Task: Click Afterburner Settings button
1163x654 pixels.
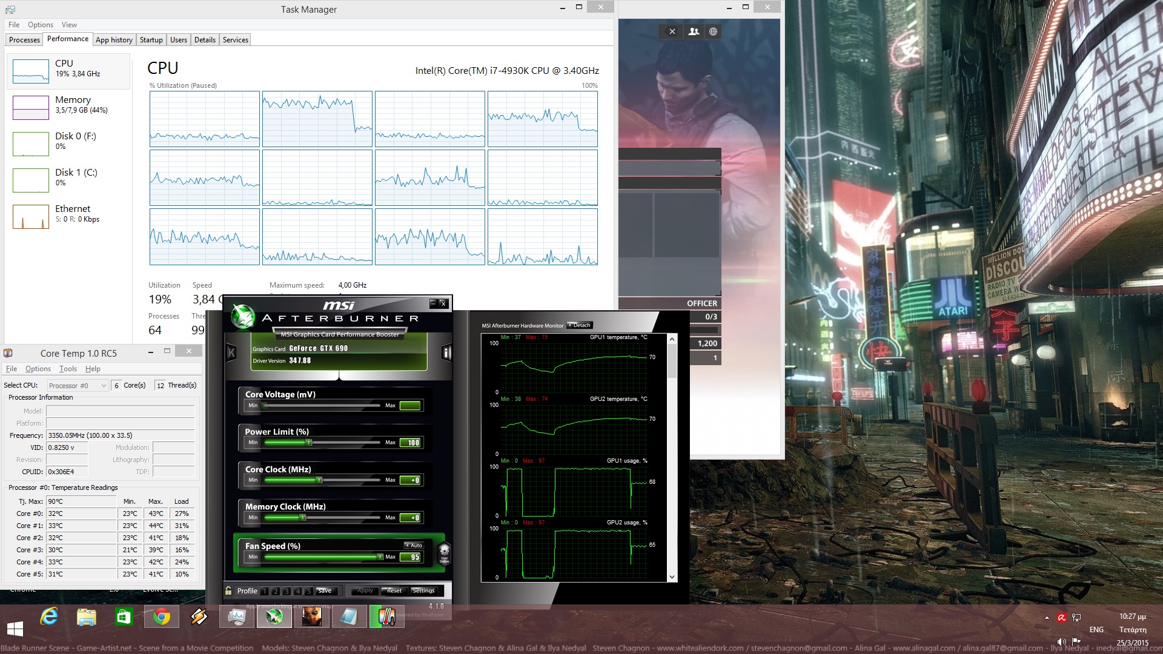Action: (423, 590)
